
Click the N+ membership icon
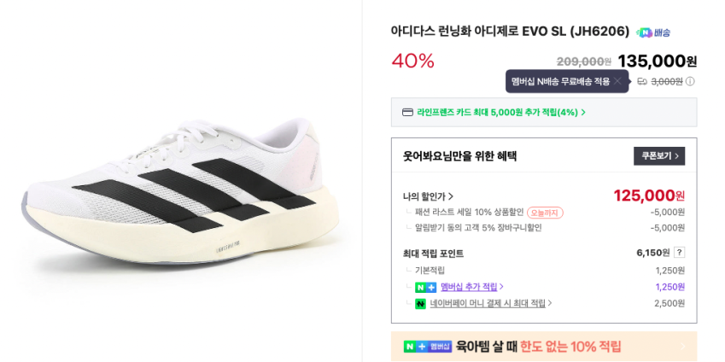(425, 287)
